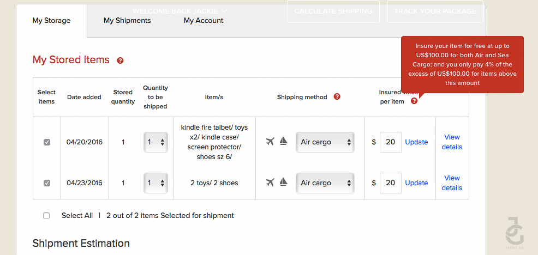Tick the Select All checkbox
538x255 pixels.
click(46, 216)
